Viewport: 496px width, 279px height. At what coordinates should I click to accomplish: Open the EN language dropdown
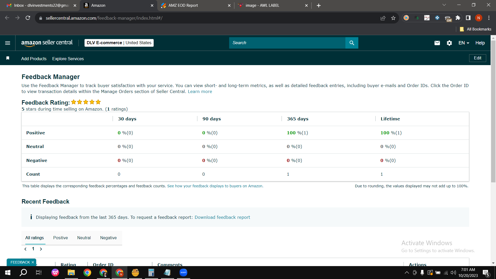pyautogui.click(x=464, y=43)
